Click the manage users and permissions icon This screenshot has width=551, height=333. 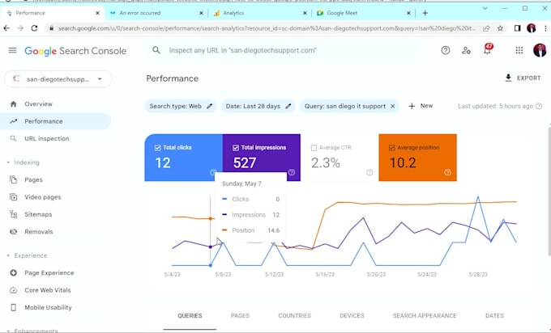coord(466,50)
